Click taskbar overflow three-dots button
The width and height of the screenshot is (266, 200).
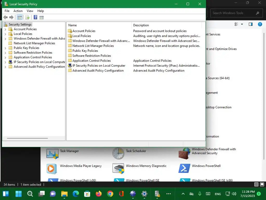[x=168, y=194]
